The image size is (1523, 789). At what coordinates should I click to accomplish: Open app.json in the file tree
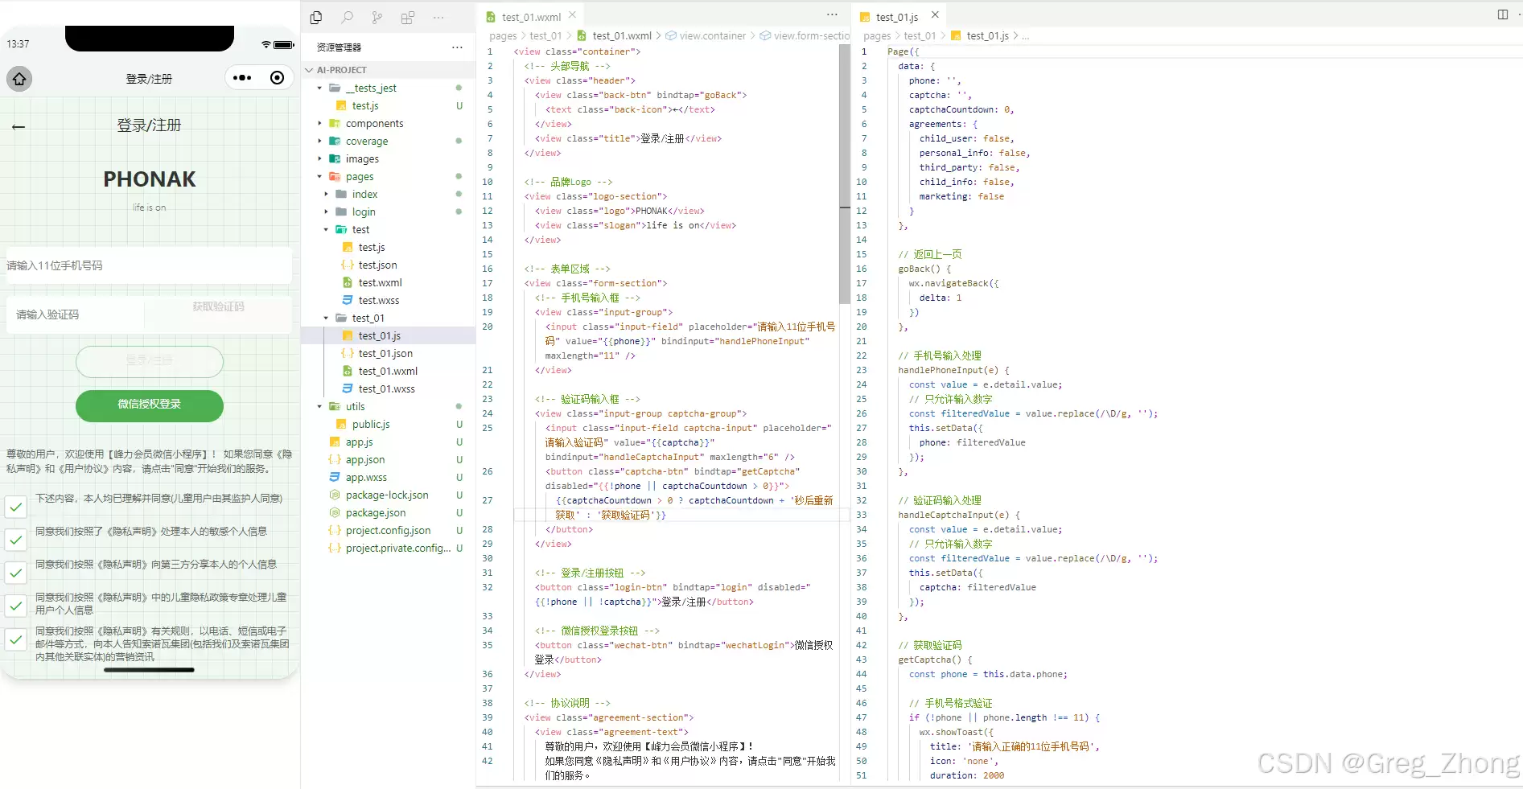click(x=364, y=459)
